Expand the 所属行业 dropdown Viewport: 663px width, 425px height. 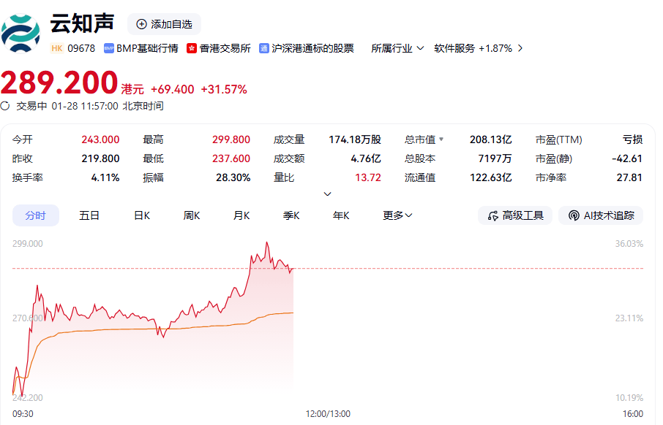[x=420, y=48]
